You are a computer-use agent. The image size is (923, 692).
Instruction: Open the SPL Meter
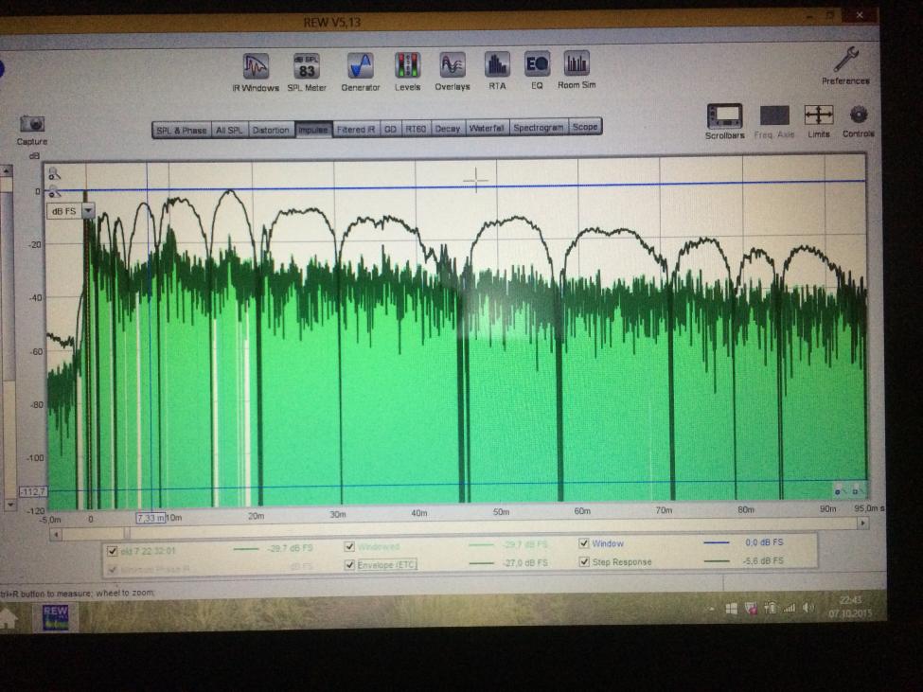[307, 67]
